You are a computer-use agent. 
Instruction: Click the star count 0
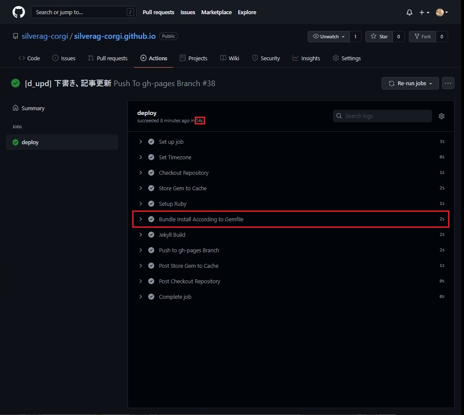(x=399, y=37)
